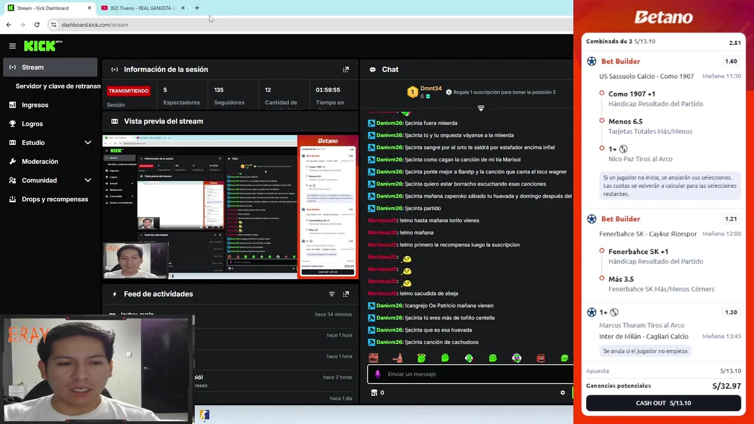Image resolution: width=754 pixels, height=424 pixels.
Task: Select Como 1907 +1 handicap selection
Action: click(x=631, y=94)
